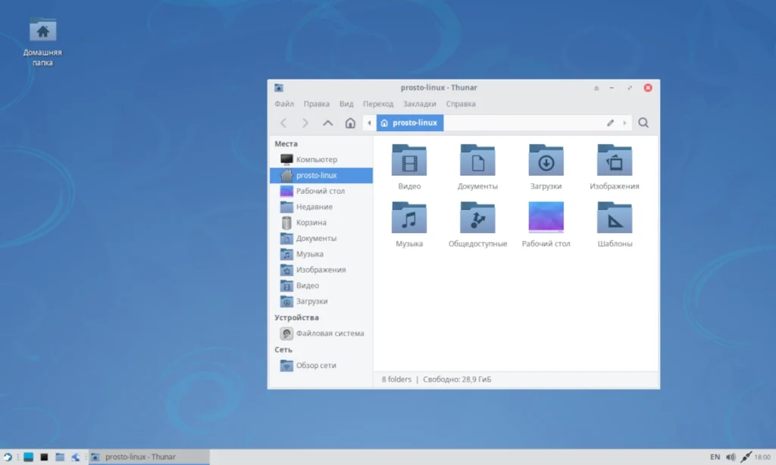Open search with the magnifier icon

pos(643,123)
